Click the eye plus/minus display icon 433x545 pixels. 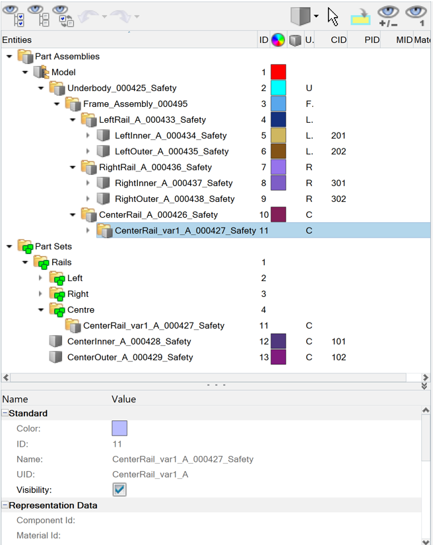388,15
